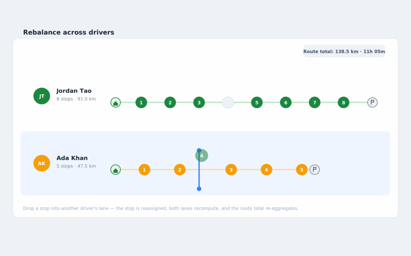Click the end flag icon on Jordan Tao's route
Viewport: 411px width, 256px height.
click(372, 102)
